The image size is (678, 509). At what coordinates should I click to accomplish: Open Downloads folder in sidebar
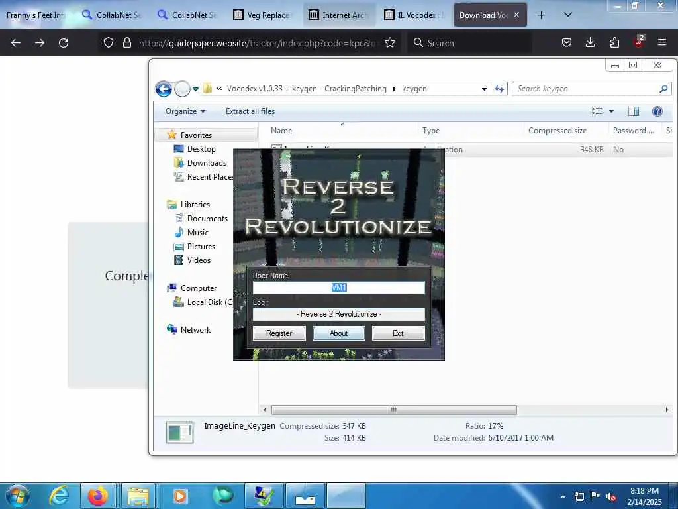(x=207, y=163)
